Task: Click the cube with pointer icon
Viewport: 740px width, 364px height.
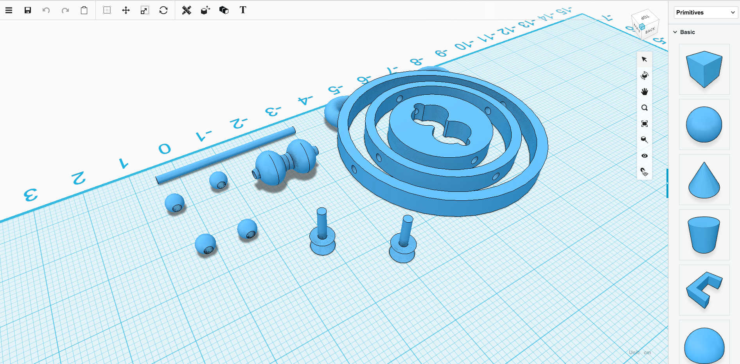Action: pos(644,140)
